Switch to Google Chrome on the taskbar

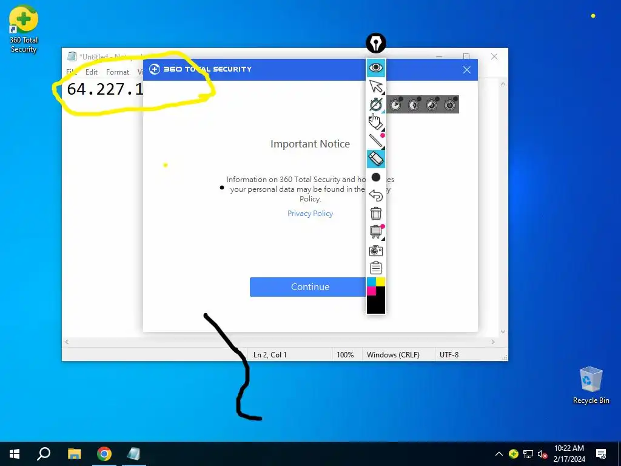tap(104, 454)
